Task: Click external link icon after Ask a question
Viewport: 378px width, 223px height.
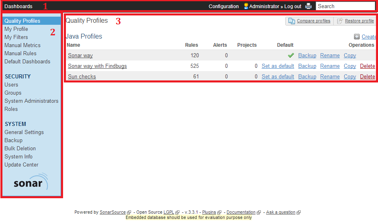Action: tap(299, 212)
